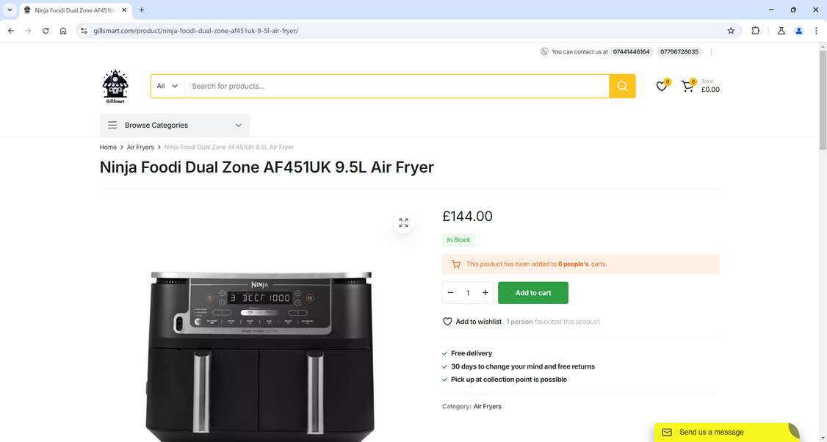This screenshot has height=442, width=827.
Task: Decrease quantity with minus button
Action: click(x=450, y=293)
